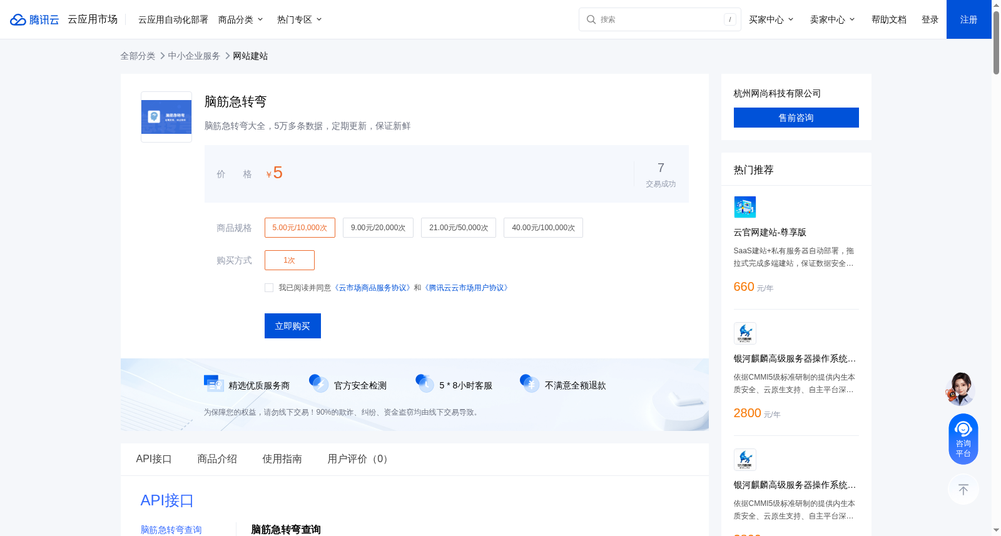Click the 云官网建站-尊享版 product icon
Image resolution: width=1001 pixels, height=536 pixels.
pos(744,207)
